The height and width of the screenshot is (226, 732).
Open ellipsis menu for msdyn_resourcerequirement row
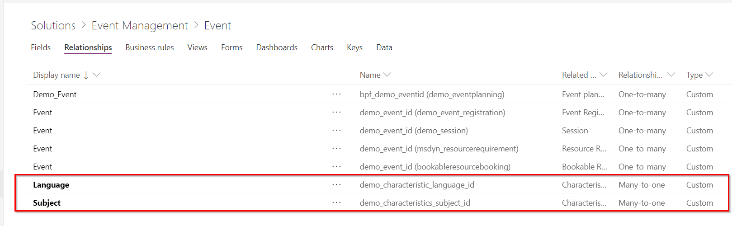[x=336, y=148]
